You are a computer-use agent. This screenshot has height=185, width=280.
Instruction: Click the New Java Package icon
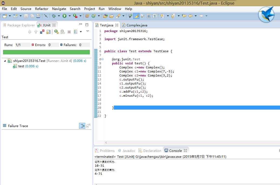87,16
